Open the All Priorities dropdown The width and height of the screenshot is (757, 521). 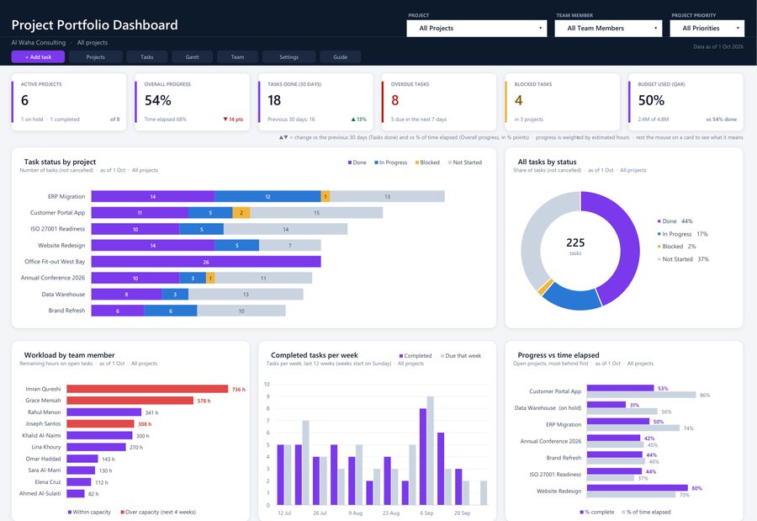click(x=707, y=29)
